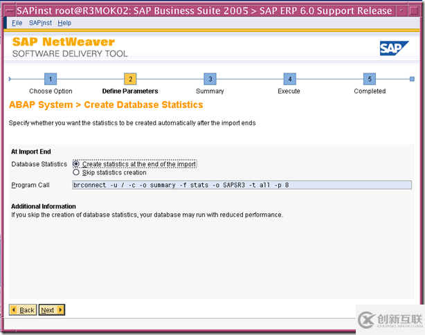Click the Database Statistics label
The height and width of the screenshot is (335, 425).
pos(39,164)
